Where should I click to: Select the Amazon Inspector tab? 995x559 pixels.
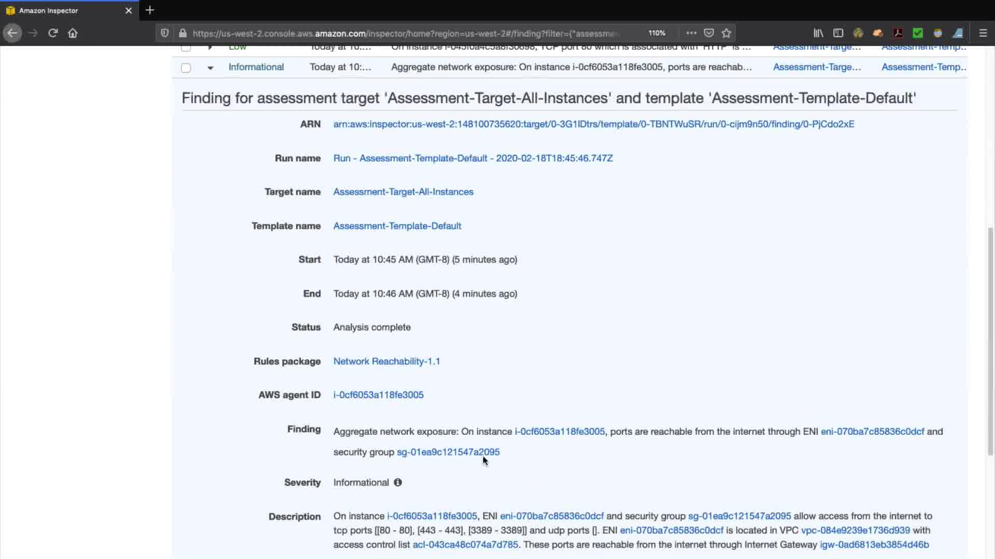click(x=49, y=10)
